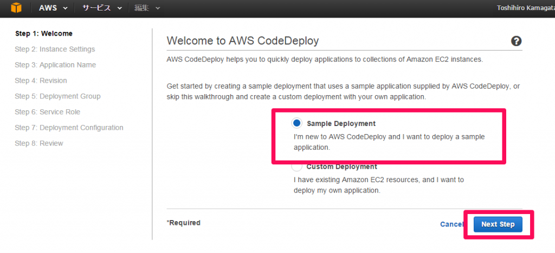The height and width of the screenshot is (253, 555).
Task: Go to Step 4: Revision
Action: tap(41, 81)
